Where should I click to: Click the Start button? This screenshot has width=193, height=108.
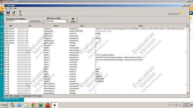pyautogui.click(x=4, y=105)
